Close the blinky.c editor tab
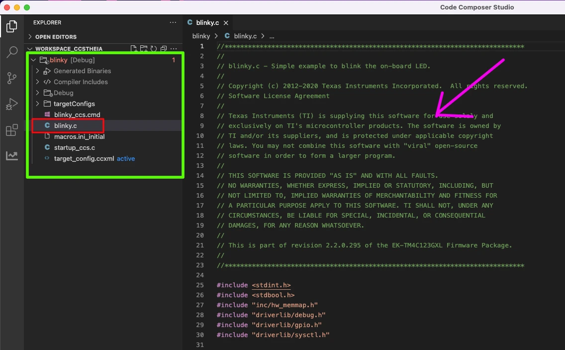Image resolution: width=565 pixels, height=350 pixels. 226,23
